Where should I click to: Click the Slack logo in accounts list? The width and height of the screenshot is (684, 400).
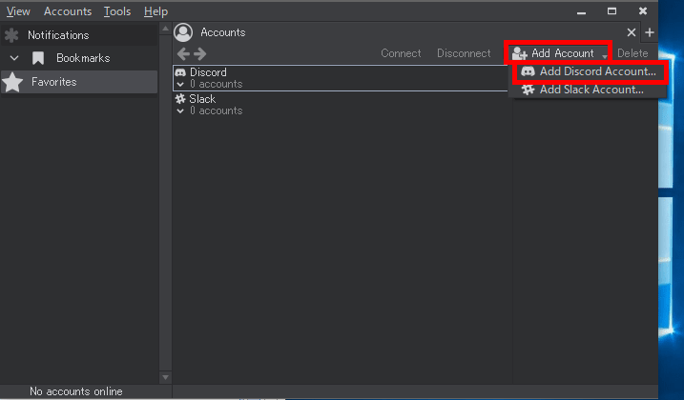point(180,99)
